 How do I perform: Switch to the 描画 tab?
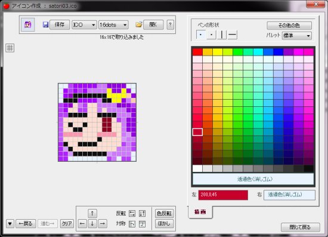click(200, 212)
